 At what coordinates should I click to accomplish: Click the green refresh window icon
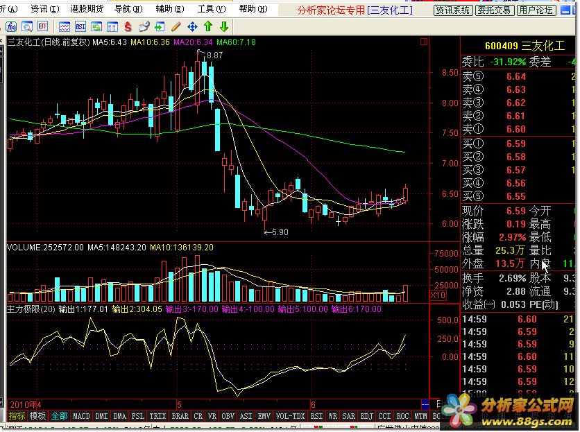coord(96,26)
